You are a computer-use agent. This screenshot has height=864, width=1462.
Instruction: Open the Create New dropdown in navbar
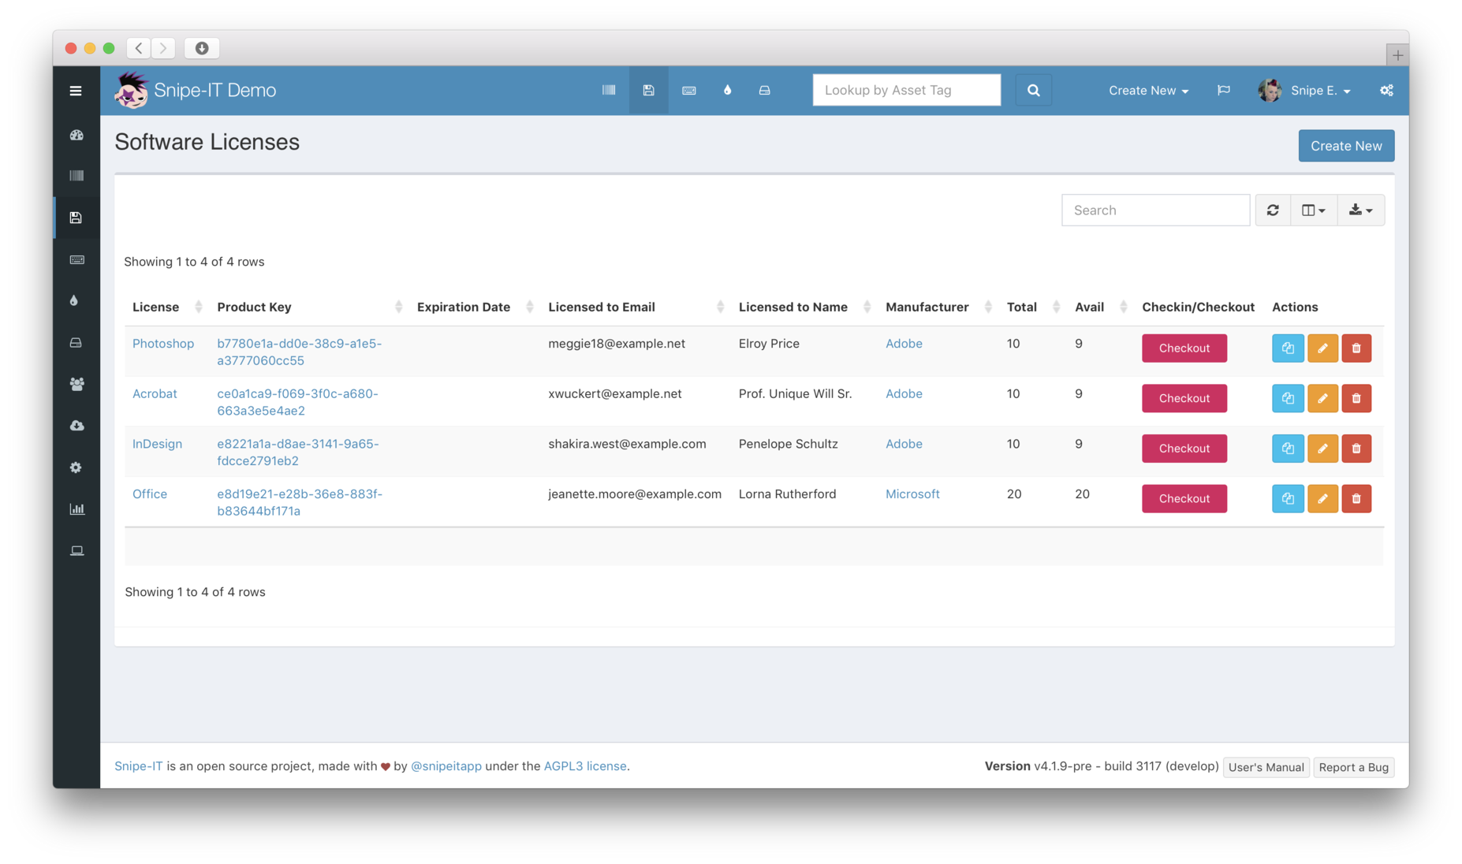pyautogui.click(x=1147, y=90)
